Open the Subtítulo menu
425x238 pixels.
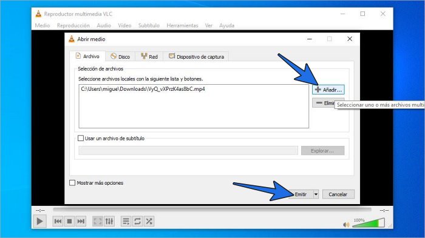(149, 25)
